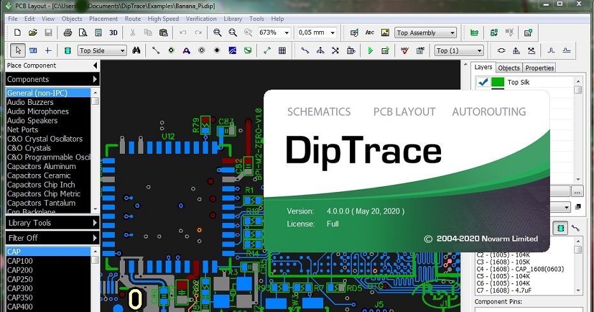Click the Open folder icon

[32, 32]
